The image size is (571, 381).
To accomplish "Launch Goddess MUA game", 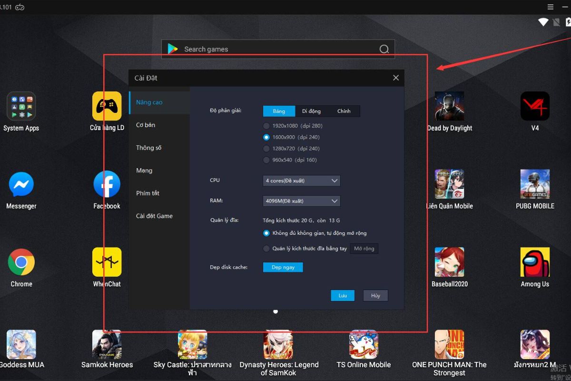I will 21,344.
